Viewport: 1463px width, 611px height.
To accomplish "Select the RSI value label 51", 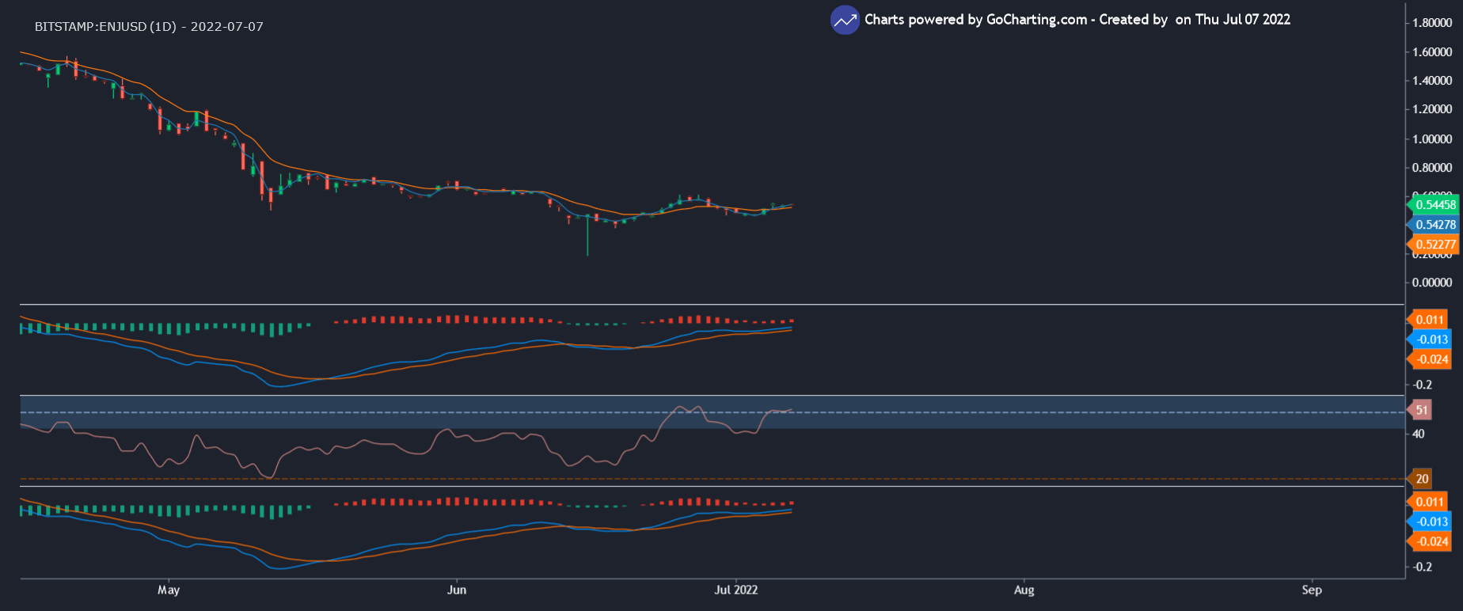I will [1422, 410].
